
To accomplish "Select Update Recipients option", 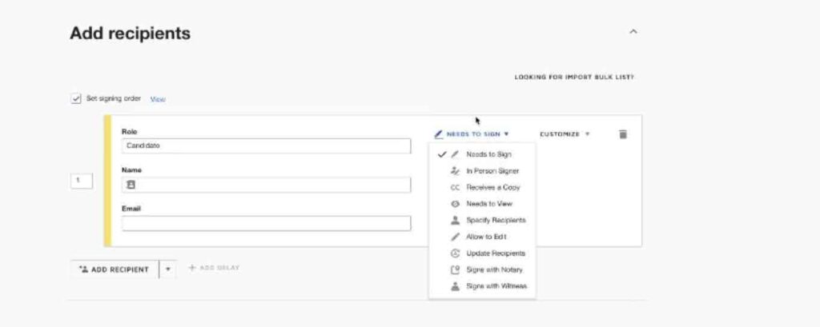I will pyautogui.click(x=482, y=253).
